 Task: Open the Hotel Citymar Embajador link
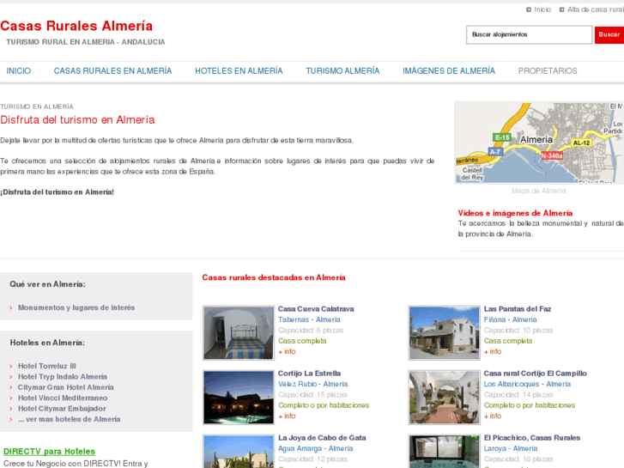pos(62,409)
